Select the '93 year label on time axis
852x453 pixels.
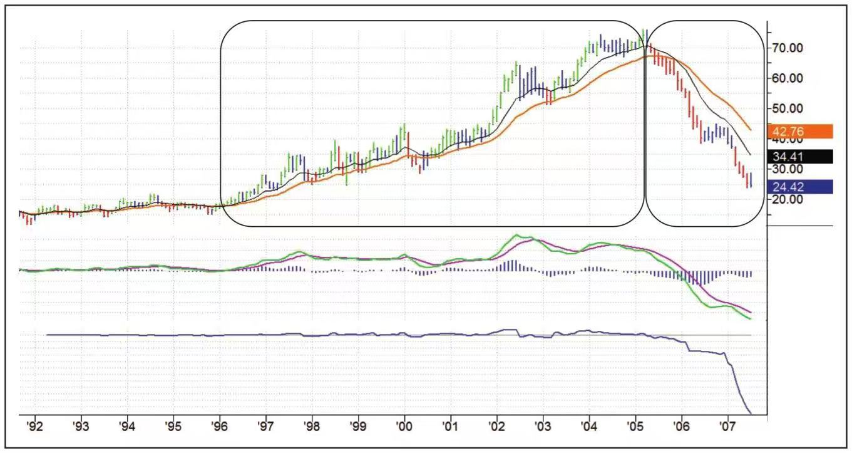coord(80,427)
